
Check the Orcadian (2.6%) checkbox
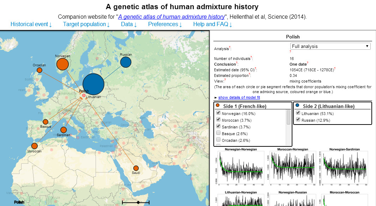[x=218, y=139]
